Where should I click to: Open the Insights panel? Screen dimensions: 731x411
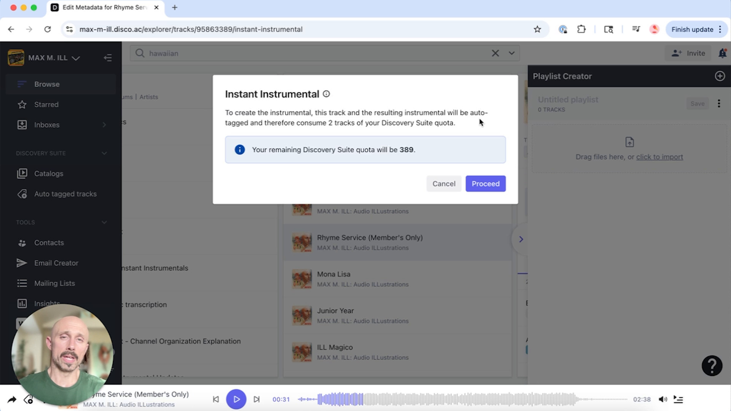click(x=47, y=303)
